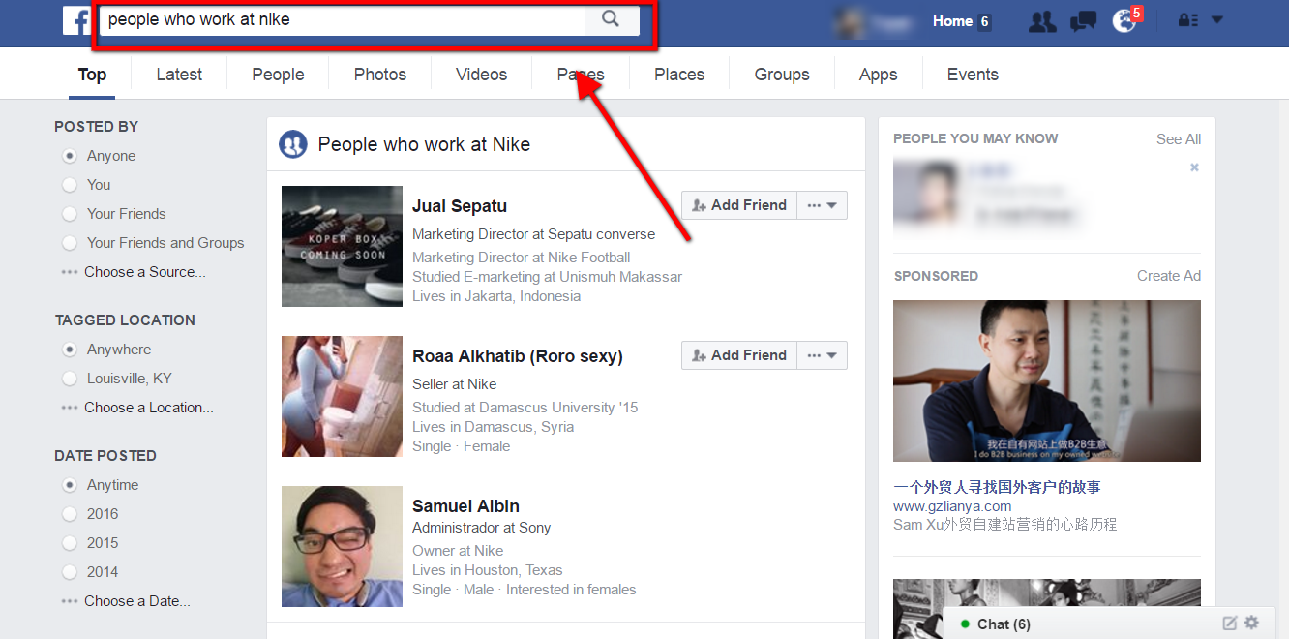Open more options for Roaa Alkhatib
This screenshot has height=639, width=1289.
(823, 355)
